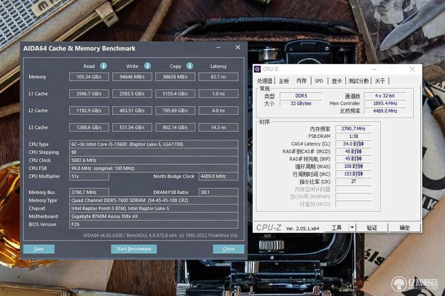Screen dimensions: 445x296
Task: Switch to the 主板 tab in CPU-Z
Action: click(x=284, y=81)
